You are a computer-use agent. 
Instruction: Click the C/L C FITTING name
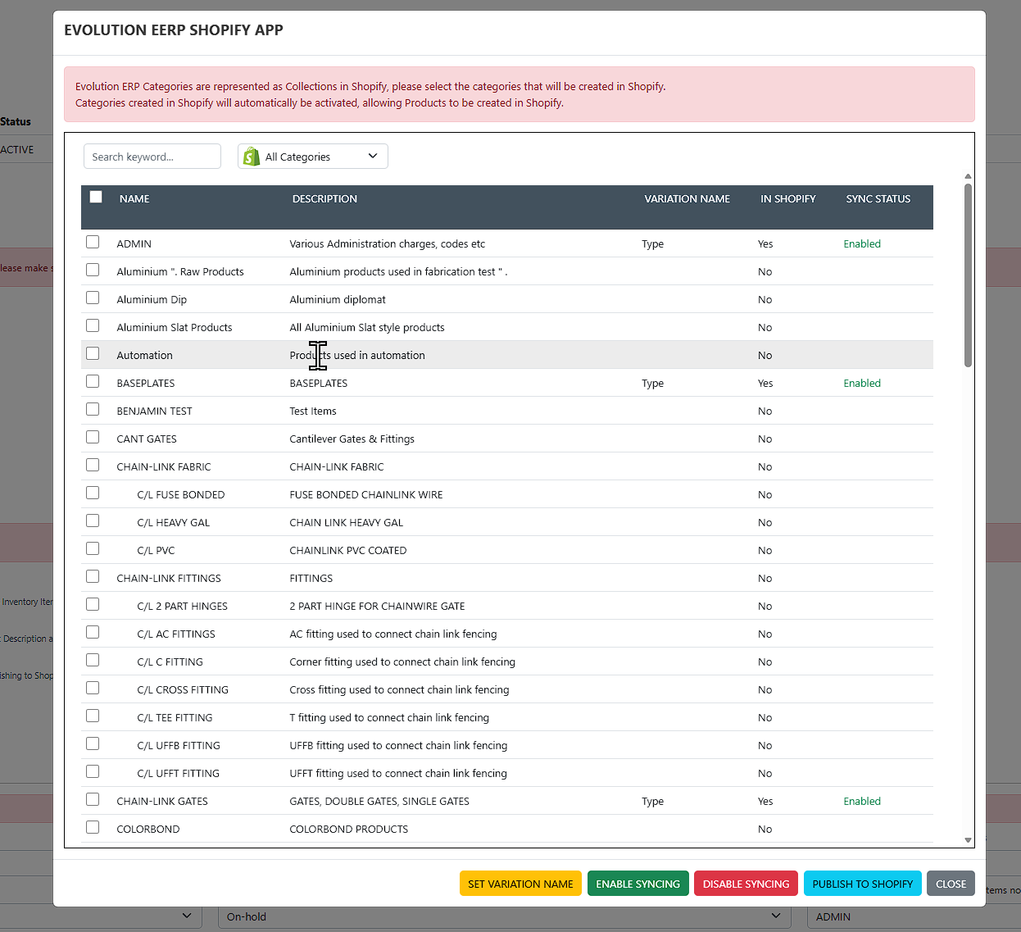coord(170,662)
